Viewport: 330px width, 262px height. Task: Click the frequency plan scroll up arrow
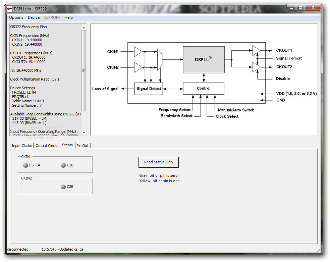click(84, 27)
